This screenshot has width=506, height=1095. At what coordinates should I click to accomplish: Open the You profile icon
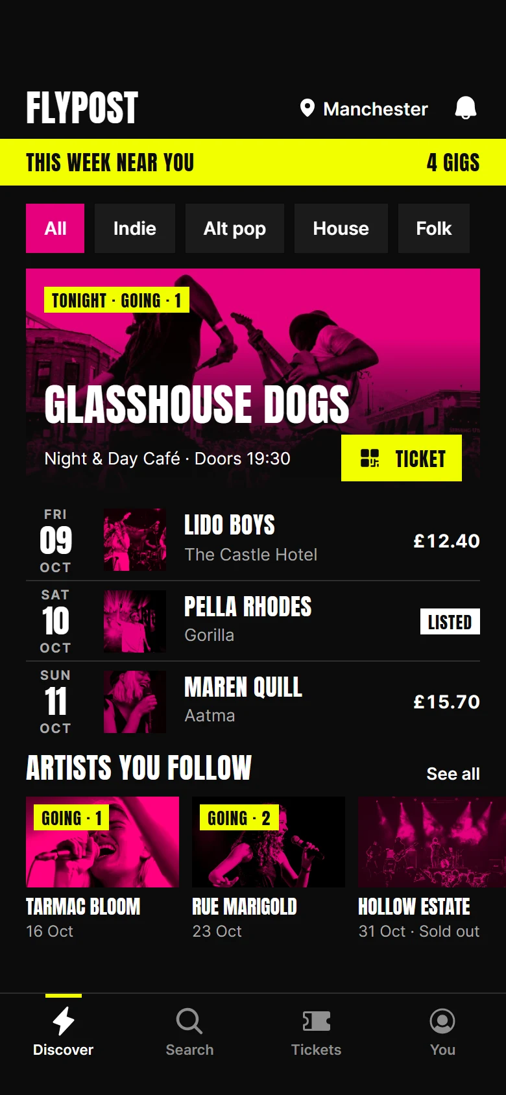click(442, 1021)
